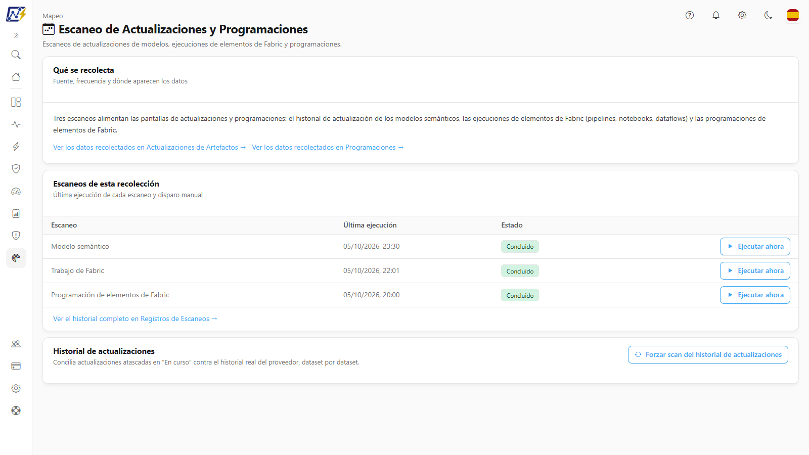Click the Modelo semántico row name
The image size is (809, 455).
click(x=80, y=246)
